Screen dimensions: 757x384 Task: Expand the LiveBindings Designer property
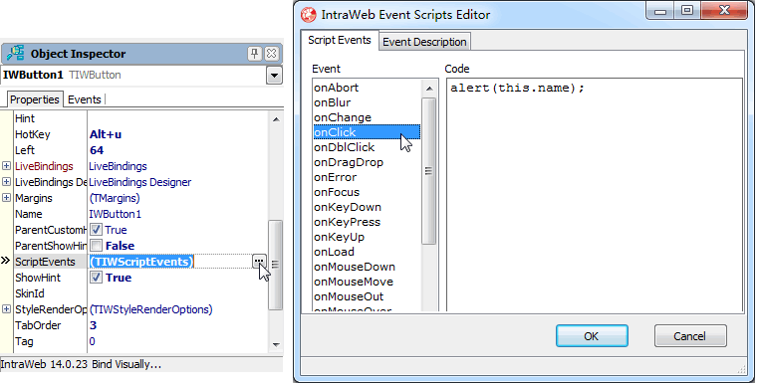click(6, 182)
